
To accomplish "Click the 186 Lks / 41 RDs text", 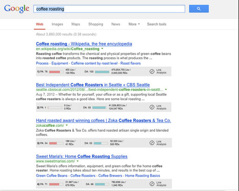I will [x=70, y=143].
